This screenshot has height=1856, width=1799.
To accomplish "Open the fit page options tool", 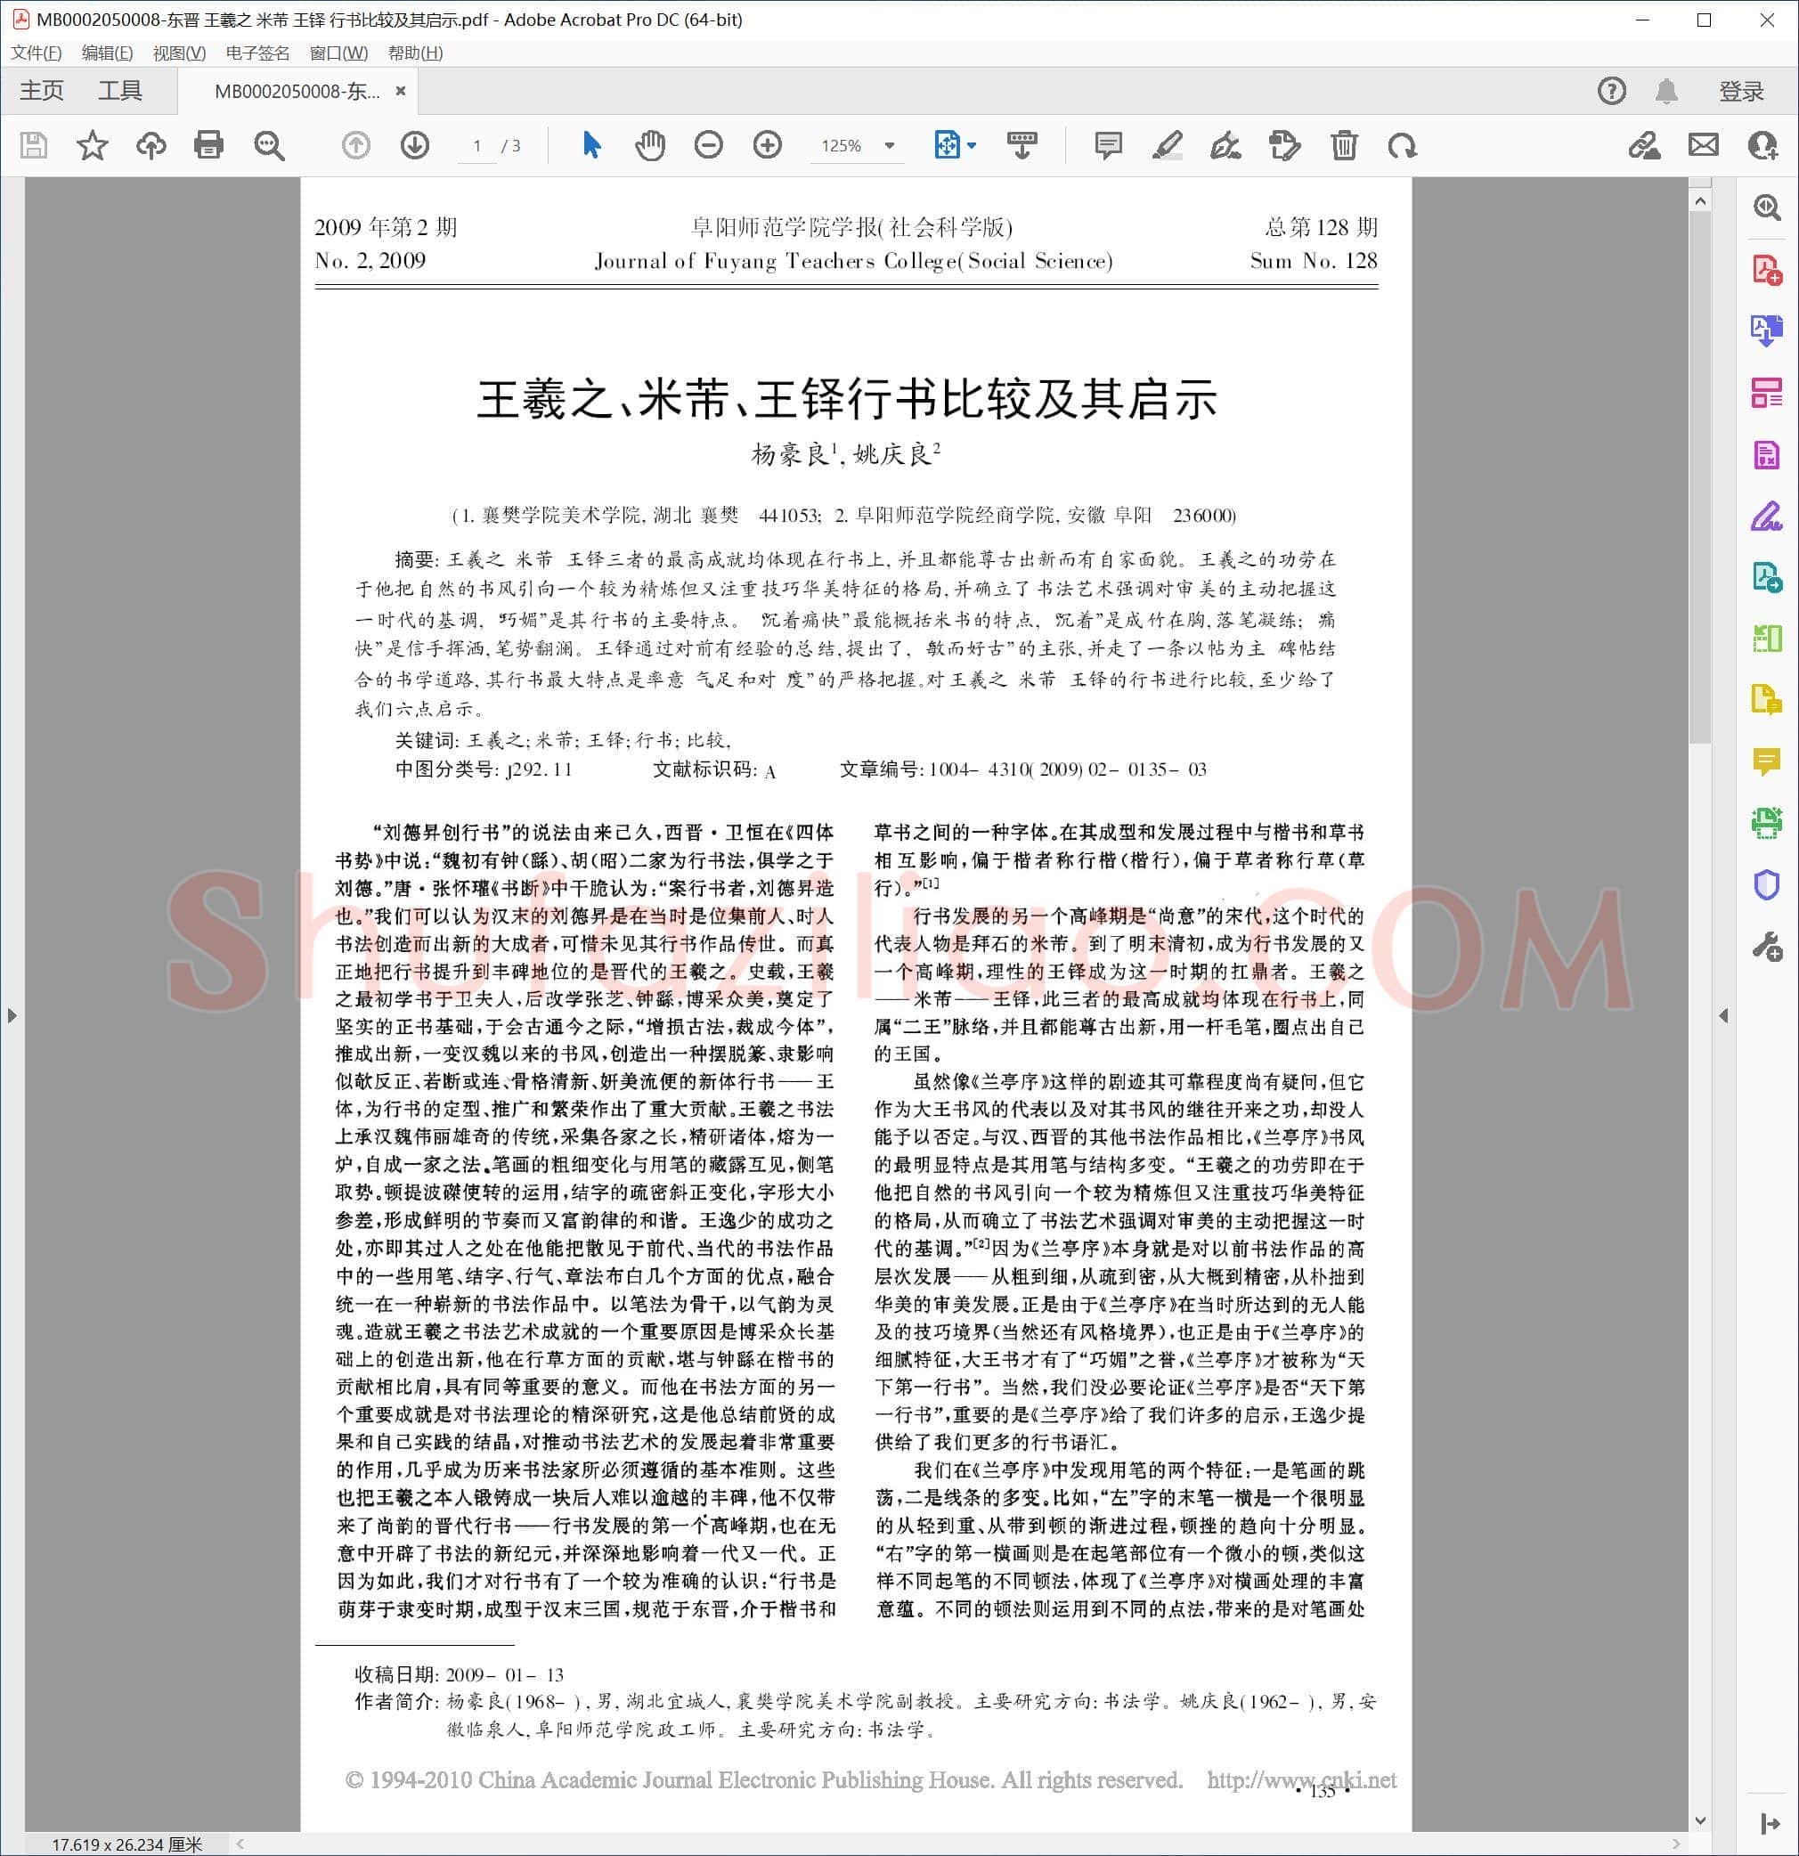I will click(947, 145).
